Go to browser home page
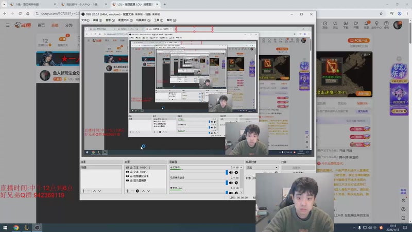This screenshot has height=232, width=412. click(28, 13)
